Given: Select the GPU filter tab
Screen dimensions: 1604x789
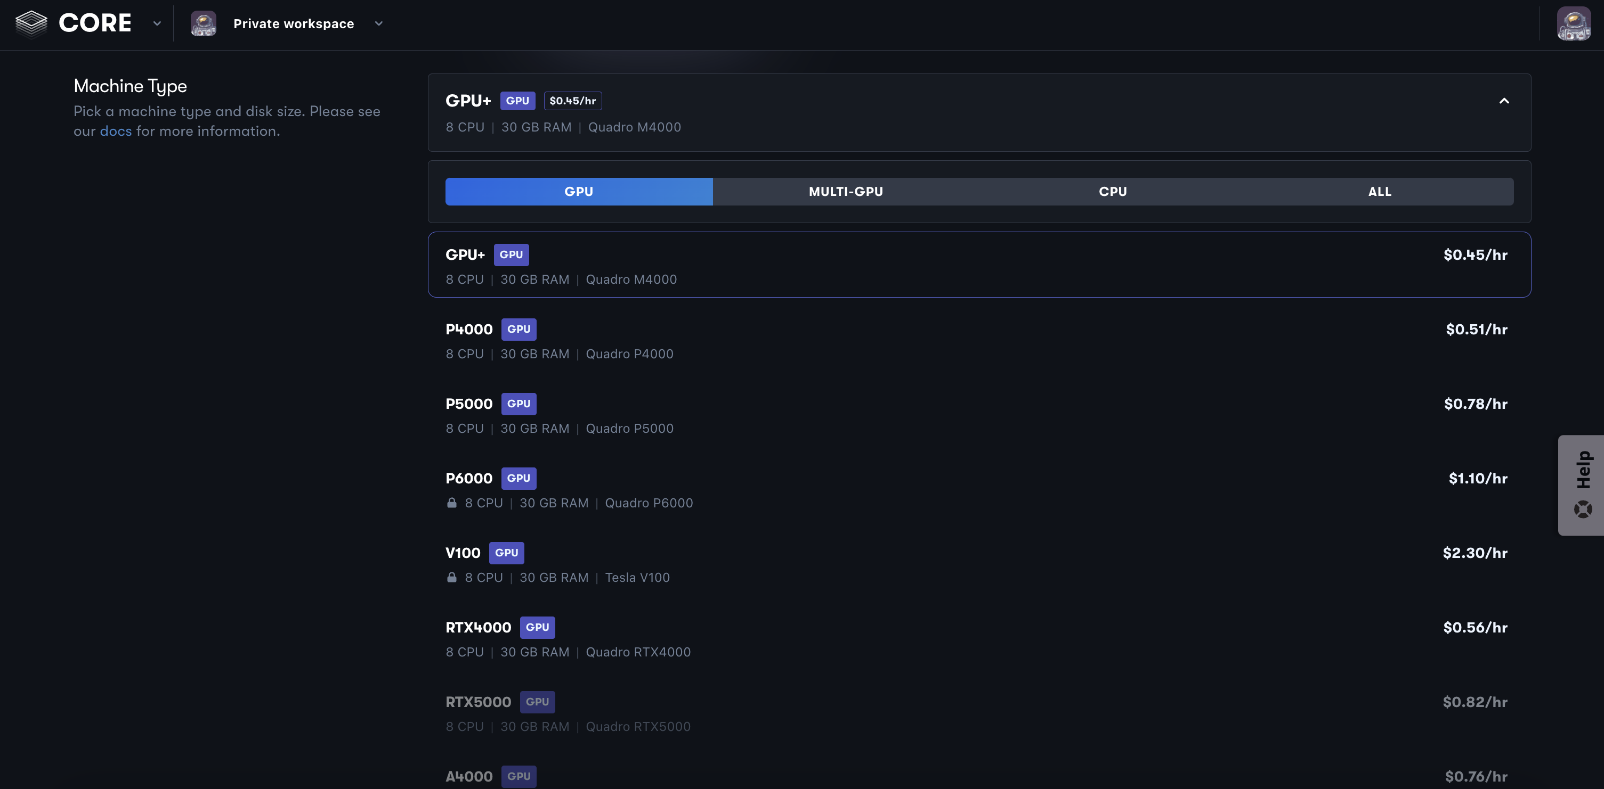Looking at the screenshot, I should click(x=578, y=191).
